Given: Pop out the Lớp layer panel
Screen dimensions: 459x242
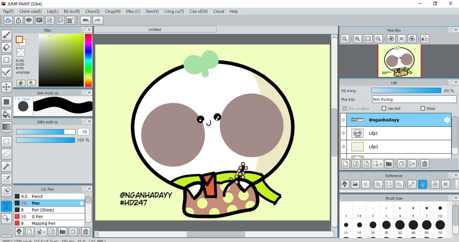Looking at the screenshot, I should (x=450, y=82).
